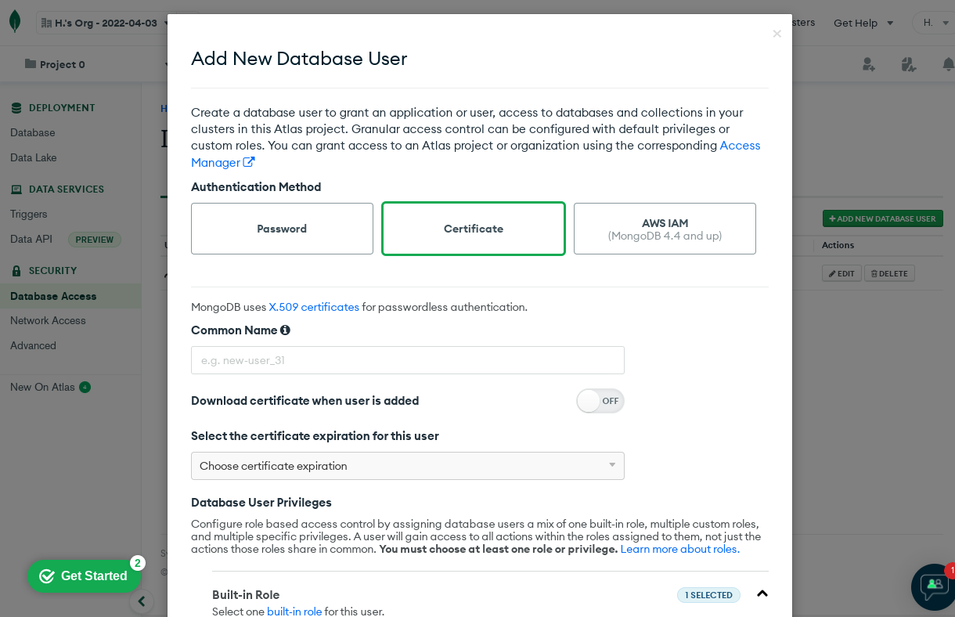Click the activity feed icon beside invite
Image resolution: width=955 pixels, height=617 pixels.
(x=908, y=64)
